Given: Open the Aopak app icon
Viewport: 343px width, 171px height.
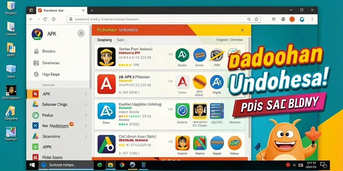Looking at the screenshot, I should [217, 143].
